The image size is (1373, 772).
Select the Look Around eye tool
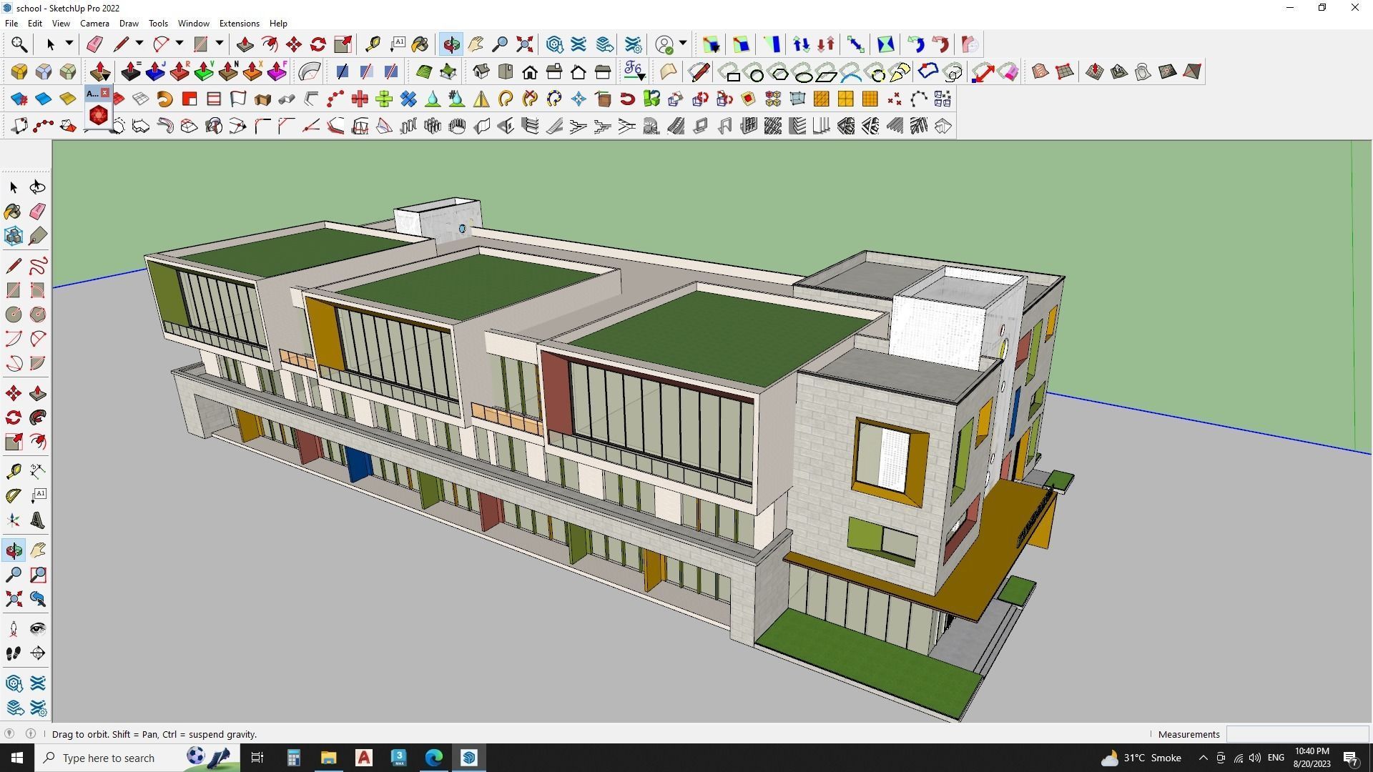tap(38, 629)
